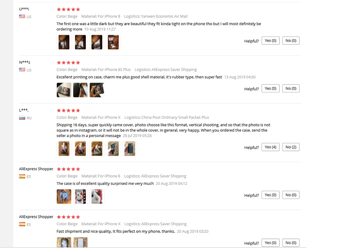Click the Spain flag beside last iPhone X review
This screenshot has width=348, height=249.
(x=22, y=224)
